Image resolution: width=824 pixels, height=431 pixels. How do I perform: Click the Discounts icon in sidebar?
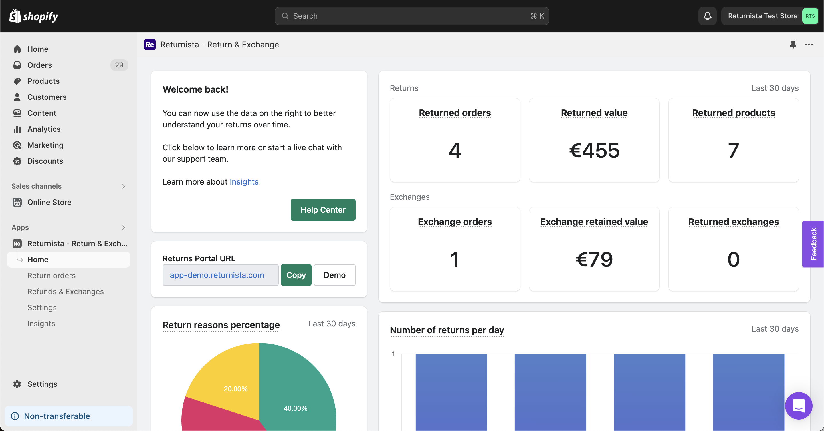tap(17, 161)
